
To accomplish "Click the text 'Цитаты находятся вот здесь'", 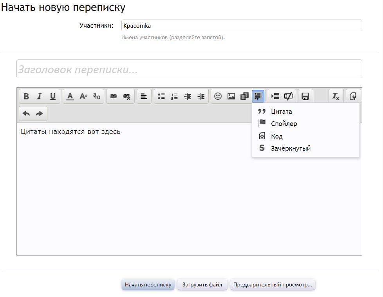I will (70, 132).
